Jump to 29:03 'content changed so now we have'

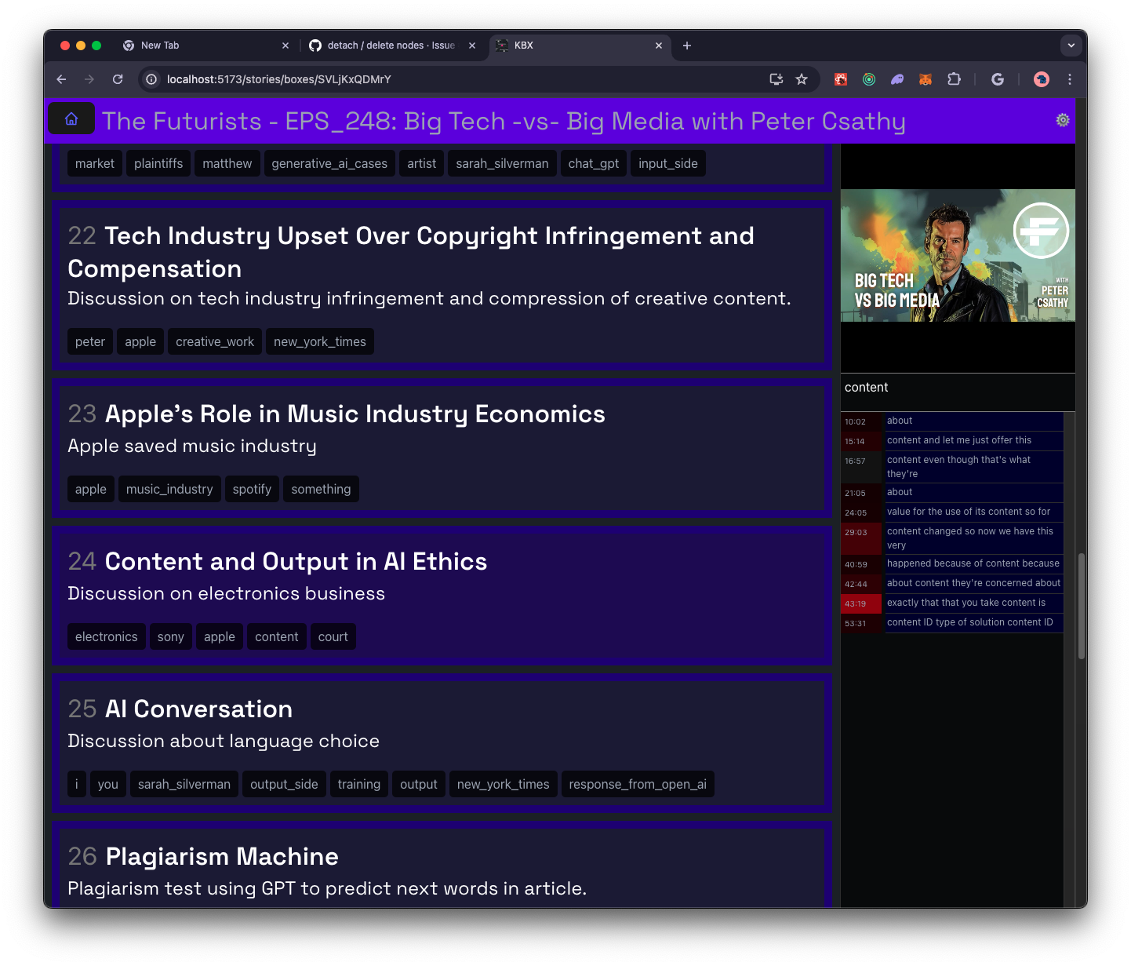coord(952,538)
